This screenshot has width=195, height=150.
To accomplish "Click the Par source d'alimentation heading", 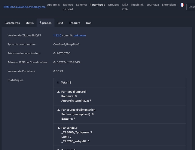I will coord(78,110).
